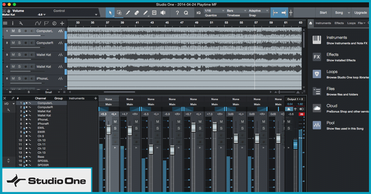Open Cloud via the cloud icon
The height and width of the screenshot is (194, 371).
tap(317, 108)
